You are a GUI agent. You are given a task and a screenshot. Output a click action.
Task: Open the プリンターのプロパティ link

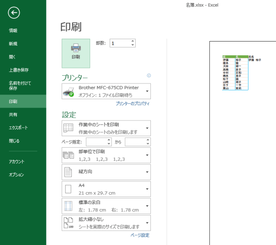[132, 104]
